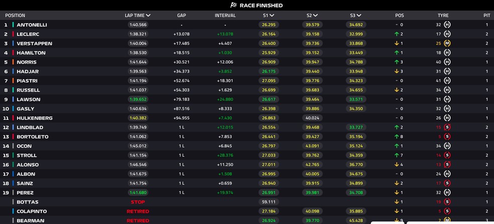Open the S2 sector column dropdown

tap(316, 15)
